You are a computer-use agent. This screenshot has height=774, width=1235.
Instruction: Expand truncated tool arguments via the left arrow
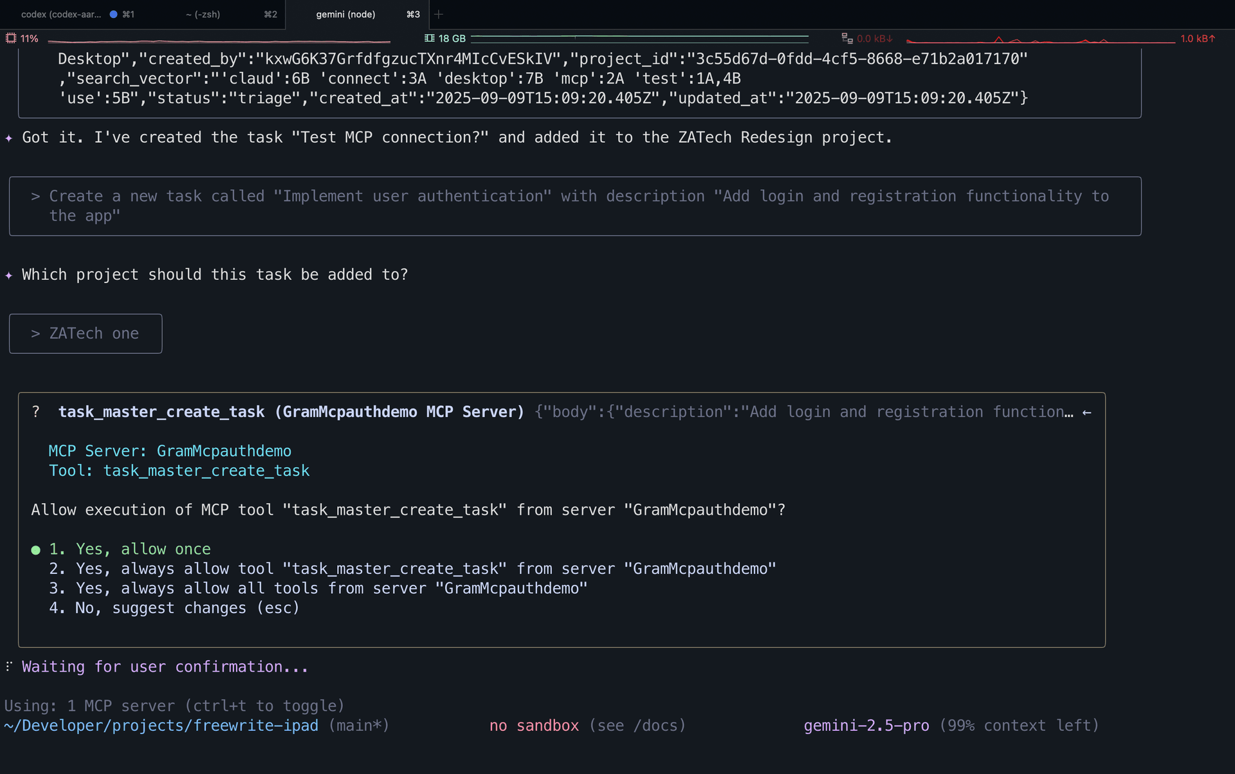click(x=1088, y=412)
